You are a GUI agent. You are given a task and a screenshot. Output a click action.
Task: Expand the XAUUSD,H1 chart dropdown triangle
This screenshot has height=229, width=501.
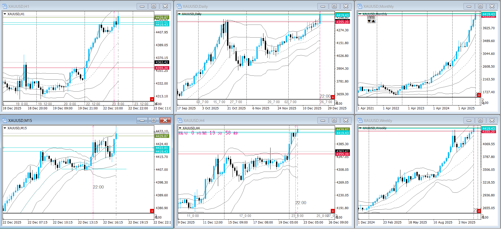[5, 14]
